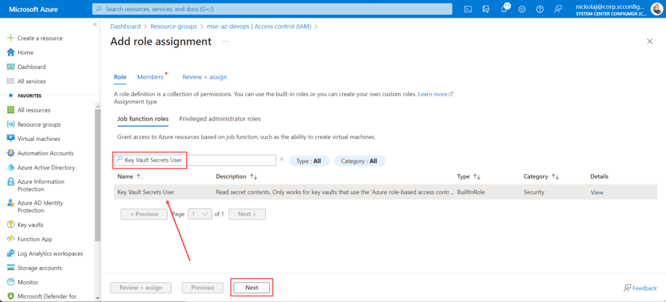Screen dimensions: 666x302
Task: Click the pagination < Previous button
Action: click(144, 214)
